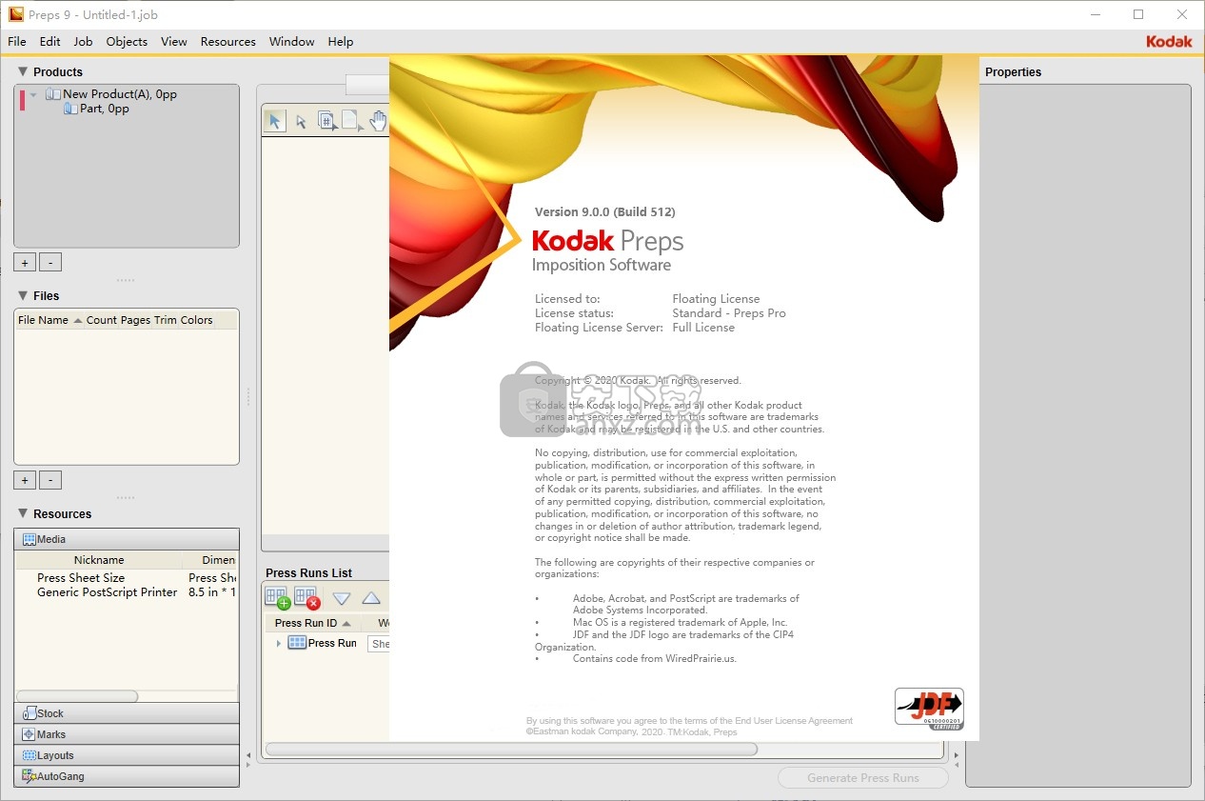Select Part, 0pp in Products tree
This screenshot has height=801, width=1205.
105,109
